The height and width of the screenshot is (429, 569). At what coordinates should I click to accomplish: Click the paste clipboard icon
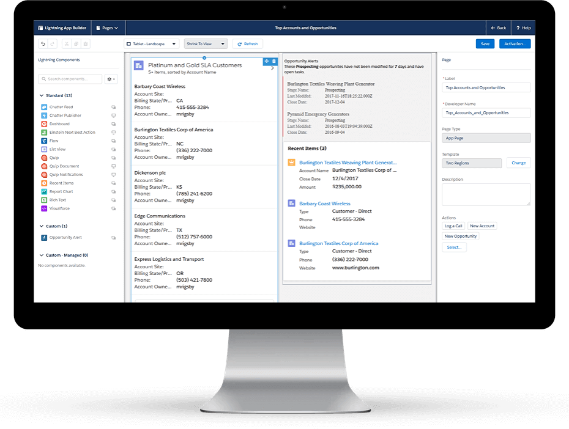[x=86, y=44]
